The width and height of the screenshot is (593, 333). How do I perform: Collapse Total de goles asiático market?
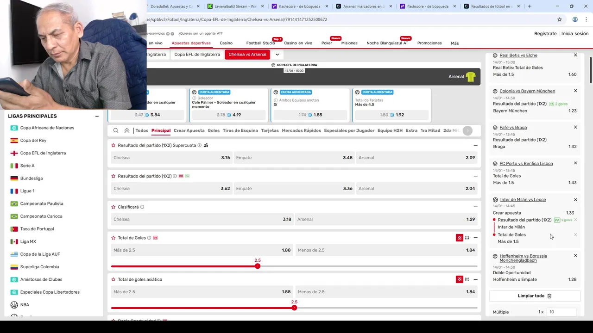pyautogui.click(x=475, y=279)
